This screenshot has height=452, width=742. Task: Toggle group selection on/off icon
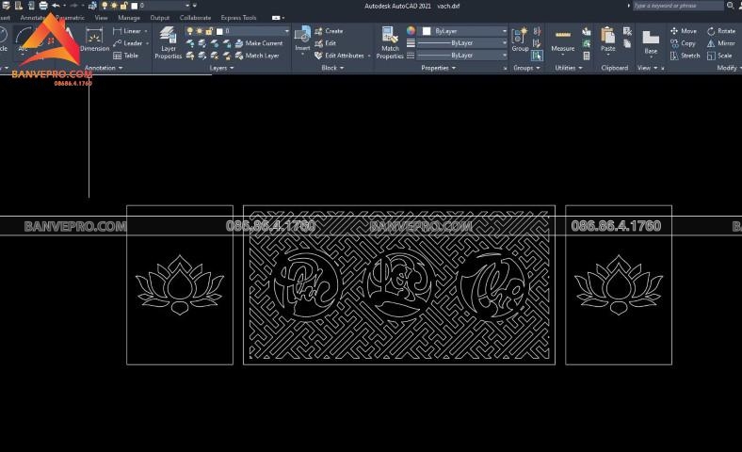tap(537, 56)
